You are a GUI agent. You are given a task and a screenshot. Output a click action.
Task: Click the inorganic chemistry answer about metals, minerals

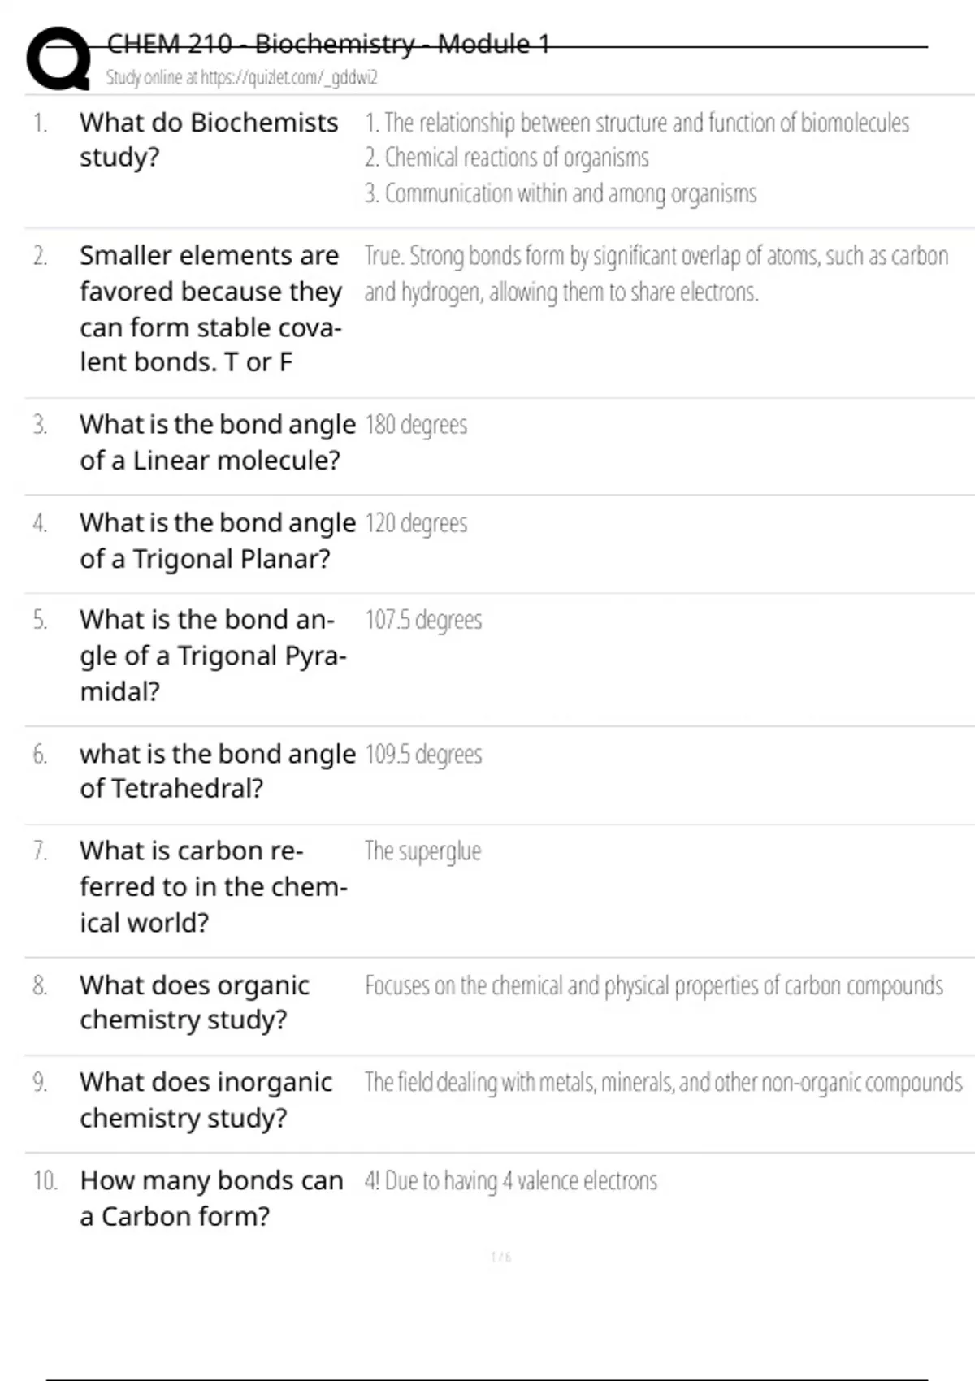click(x=663, y=1083)
